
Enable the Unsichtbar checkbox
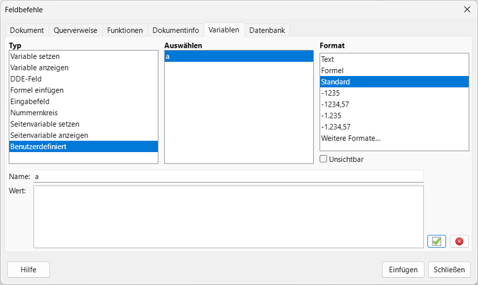pos(324,159)
